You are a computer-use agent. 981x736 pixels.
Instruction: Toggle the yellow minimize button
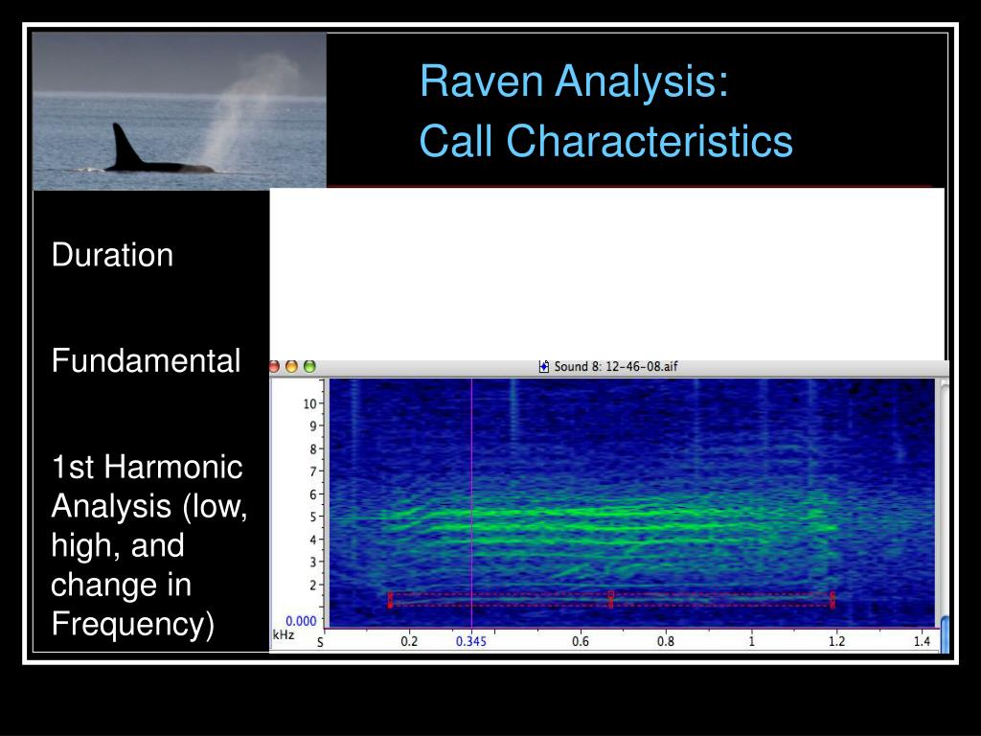point(291,365)
